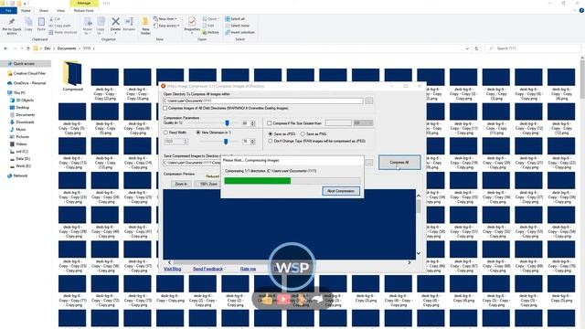Select New Dimension in % radio button
Viewport: 585px width, 329px height.
tap(198, 133)
